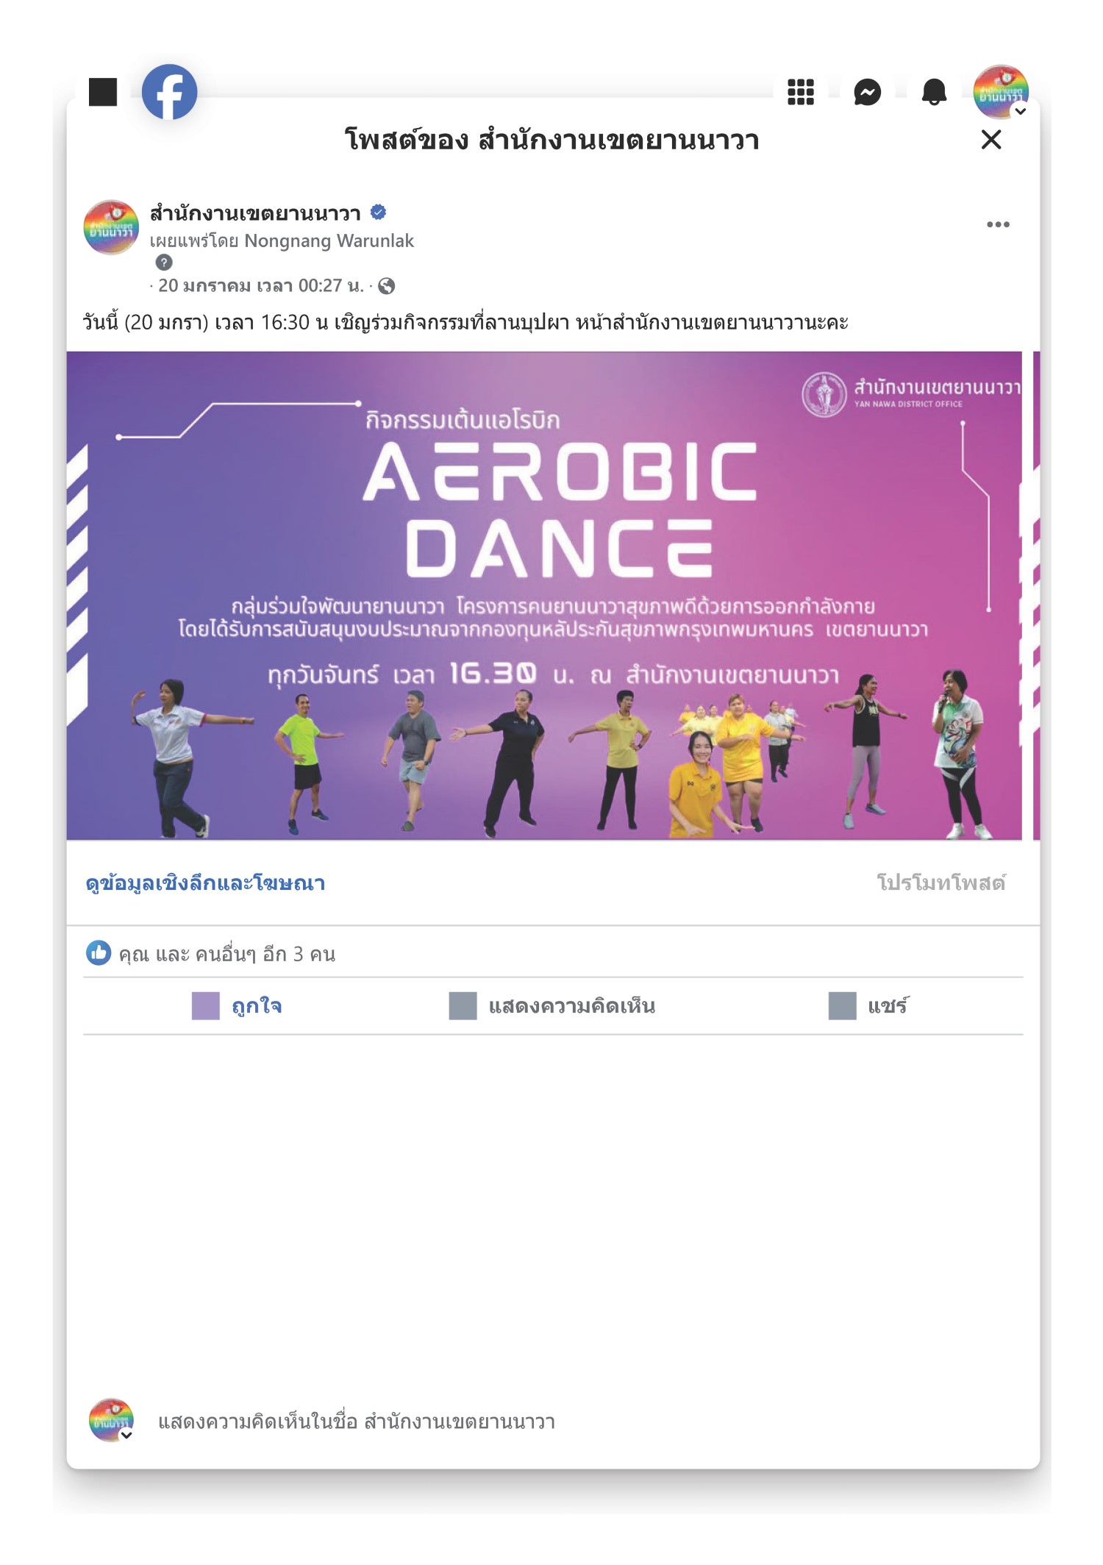Toggle the ถูกใจ like button
This screenshot has width=1103, height=1565.
pos(237,1005)
